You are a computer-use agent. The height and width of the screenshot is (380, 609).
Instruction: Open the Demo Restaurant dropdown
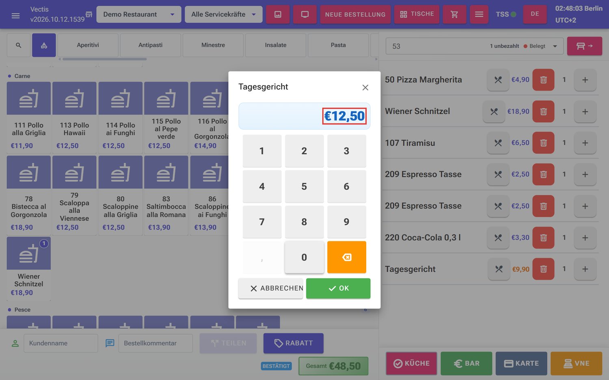coord(139,14)
